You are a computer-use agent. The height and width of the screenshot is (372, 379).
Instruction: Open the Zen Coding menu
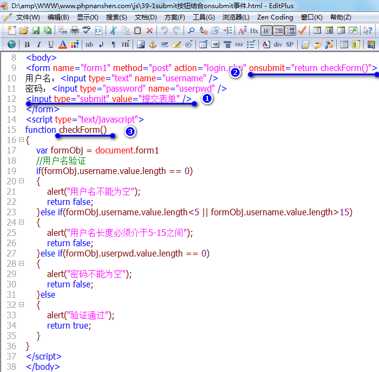[x=275, y=17]
